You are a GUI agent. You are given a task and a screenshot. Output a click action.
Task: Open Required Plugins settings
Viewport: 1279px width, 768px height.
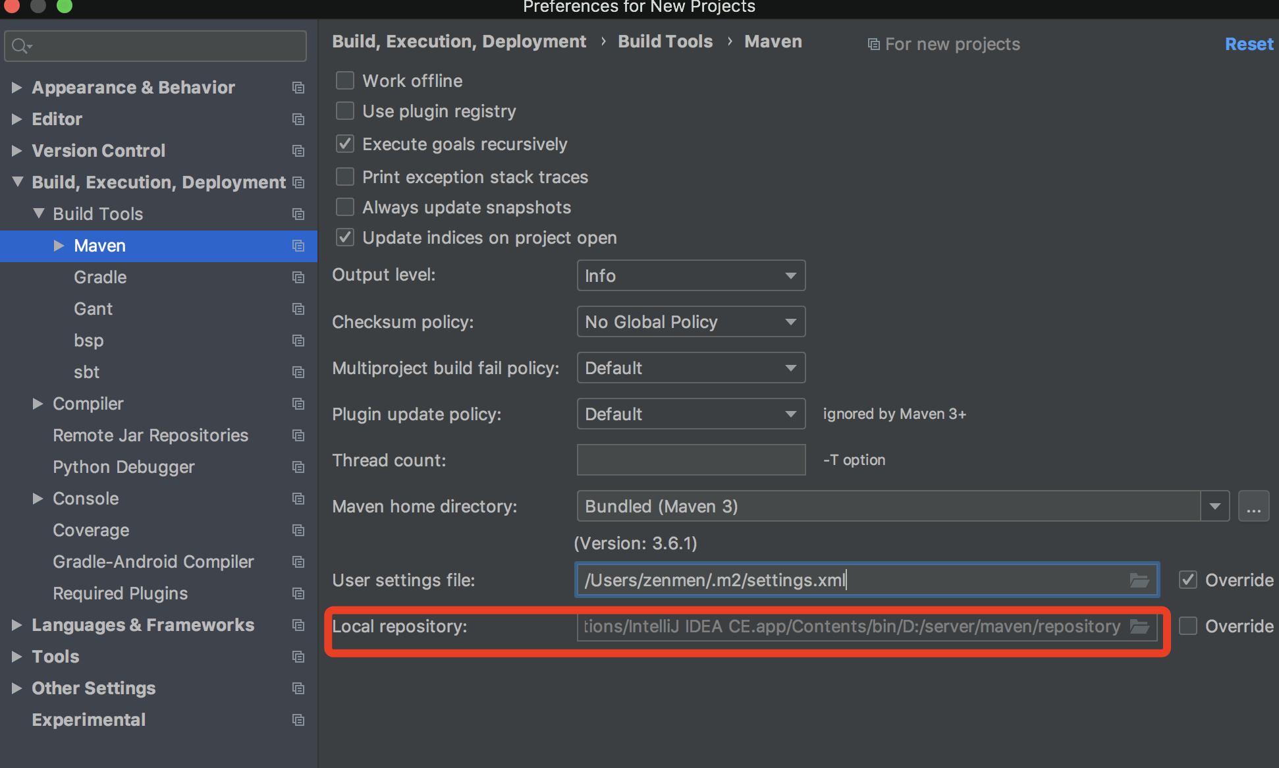click(120, 593)
